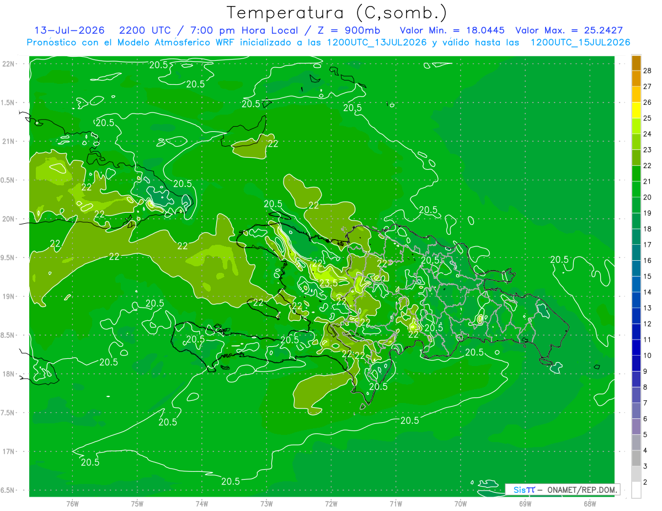Image resolution: width=662 pixels, height=511 pixels.
Task: Pick the colorbar swatch between 24 and 25
Action: [636, 126]
